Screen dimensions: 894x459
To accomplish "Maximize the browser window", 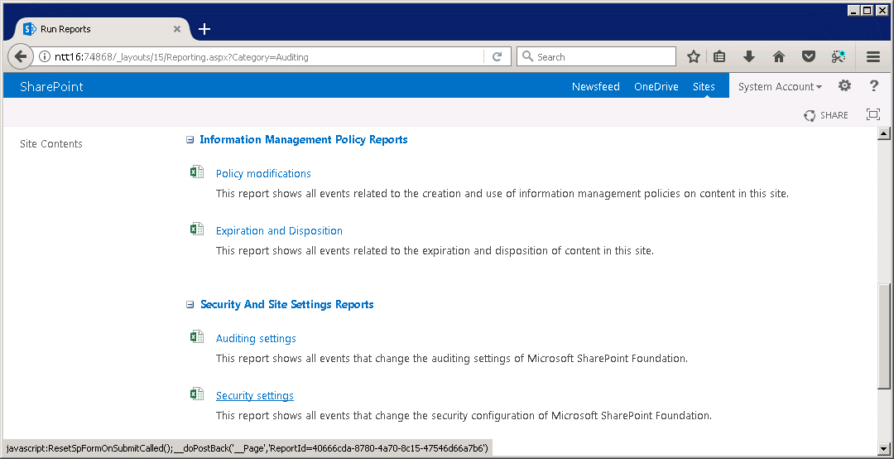I will (x=867, y=10).
